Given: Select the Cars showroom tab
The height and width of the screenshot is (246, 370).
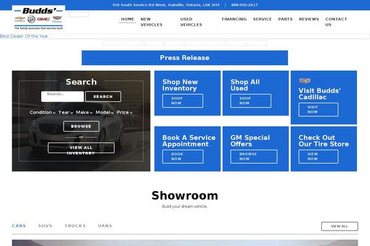Looking at the screenshot, I should point(19,226).
